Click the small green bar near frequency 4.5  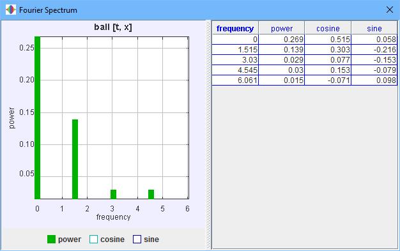tap(151, 194)
